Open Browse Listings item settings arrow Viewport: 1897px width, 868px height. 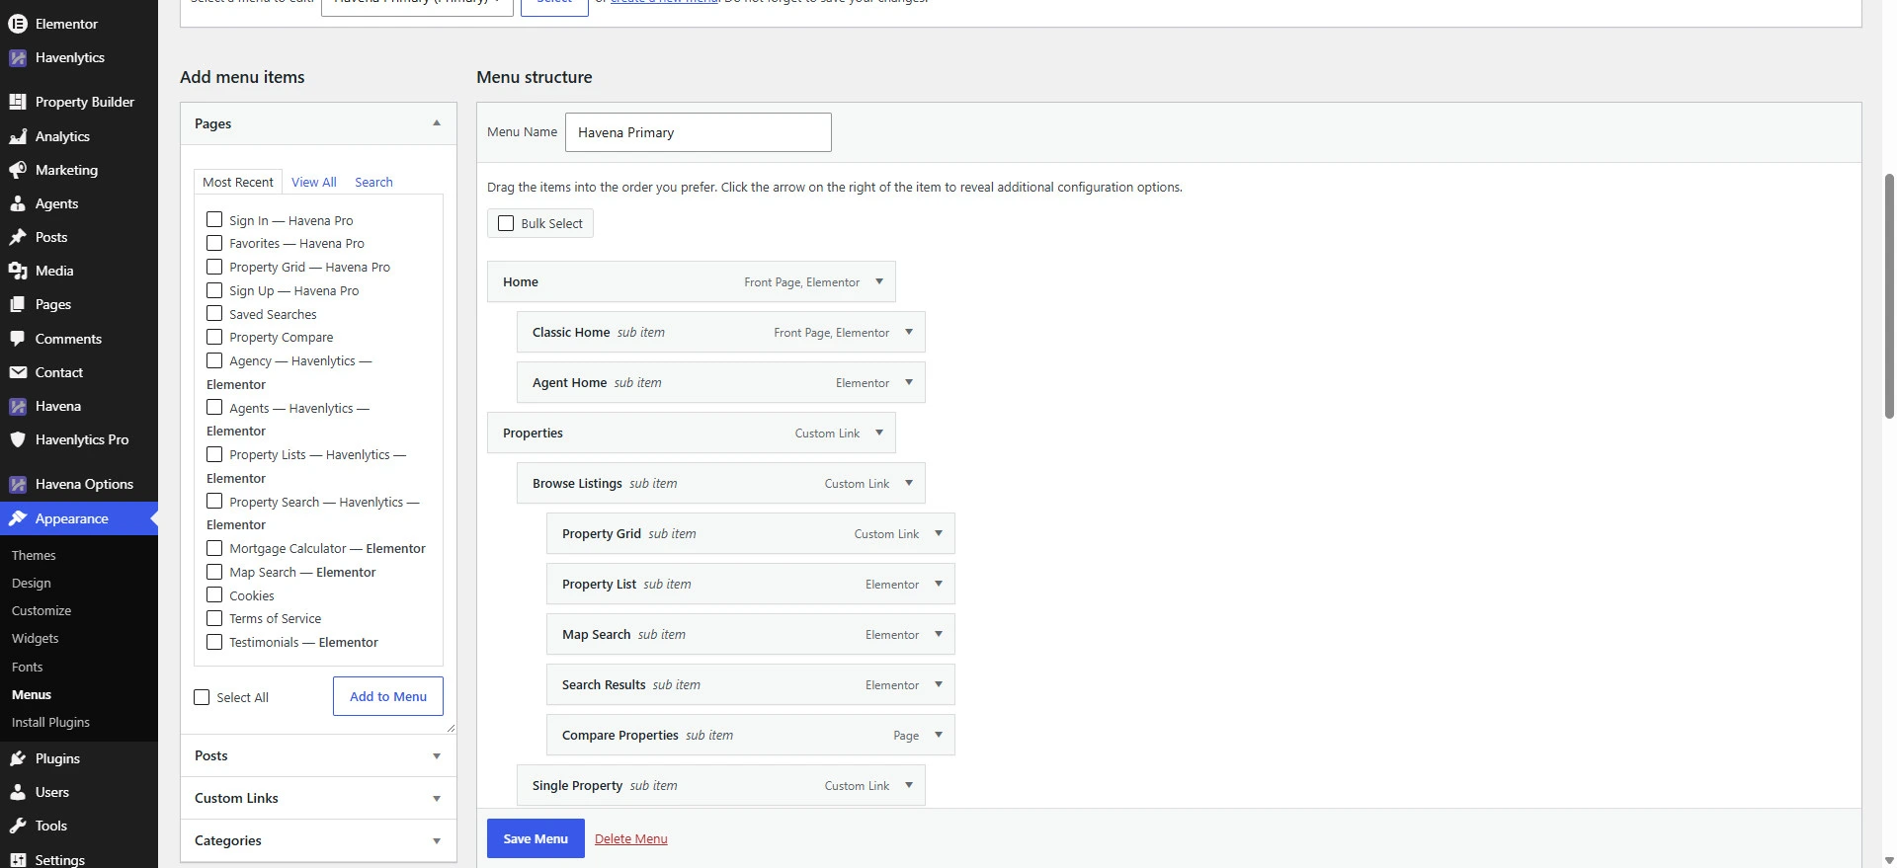(x=909, y=483)
